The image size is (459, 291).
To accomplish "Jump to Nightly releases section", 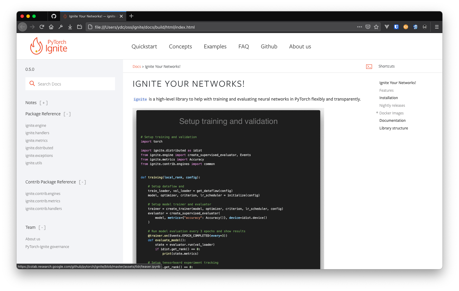I will coord(392,106).
